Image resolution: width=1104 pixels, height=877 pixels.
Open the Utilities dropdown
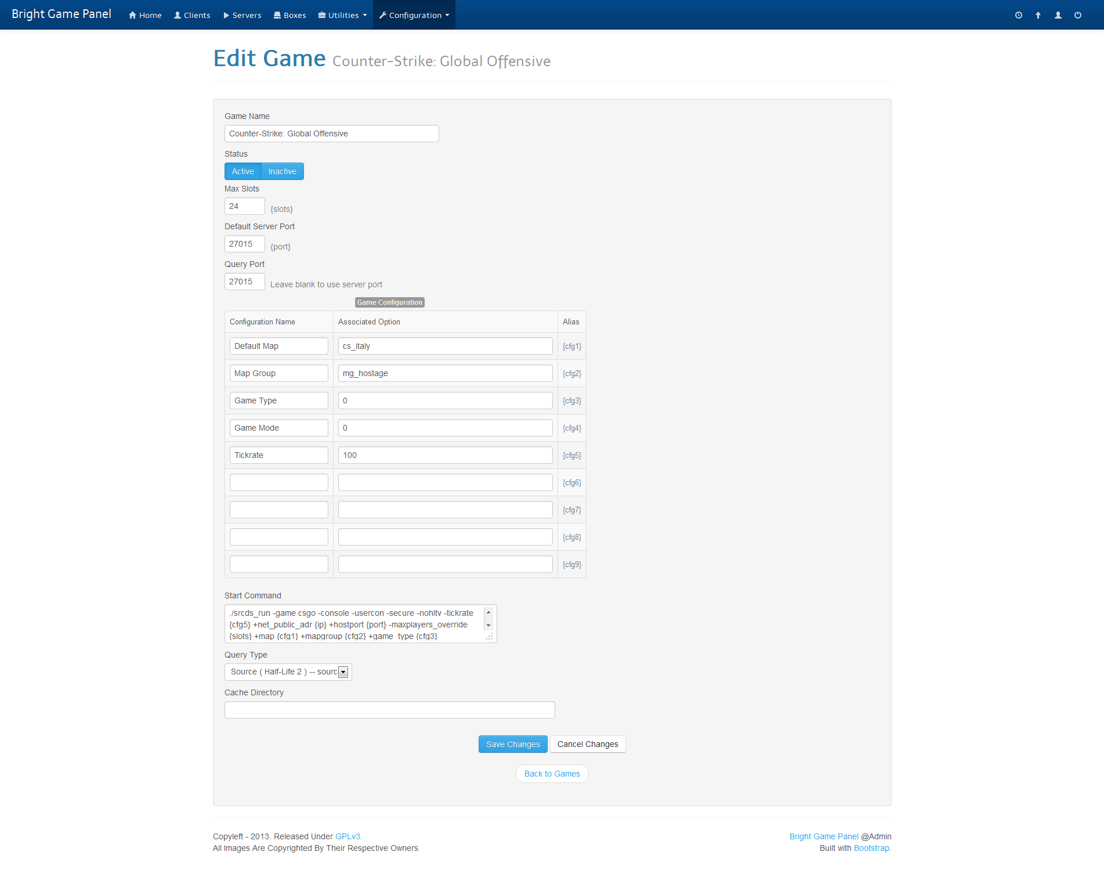[x=341, y=15]
